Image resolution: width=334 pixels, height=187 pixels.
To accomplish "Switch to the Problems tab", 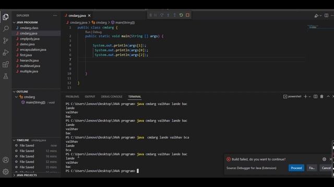I will pyautogui.click(x=72, y=97).
